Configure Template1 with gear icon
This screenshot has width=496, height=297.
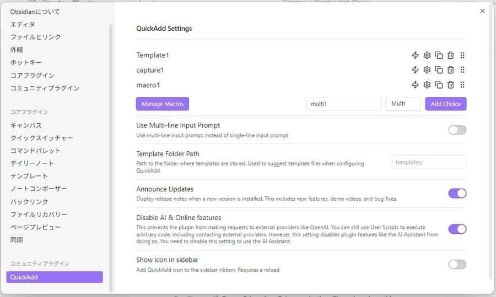(427, 55)
